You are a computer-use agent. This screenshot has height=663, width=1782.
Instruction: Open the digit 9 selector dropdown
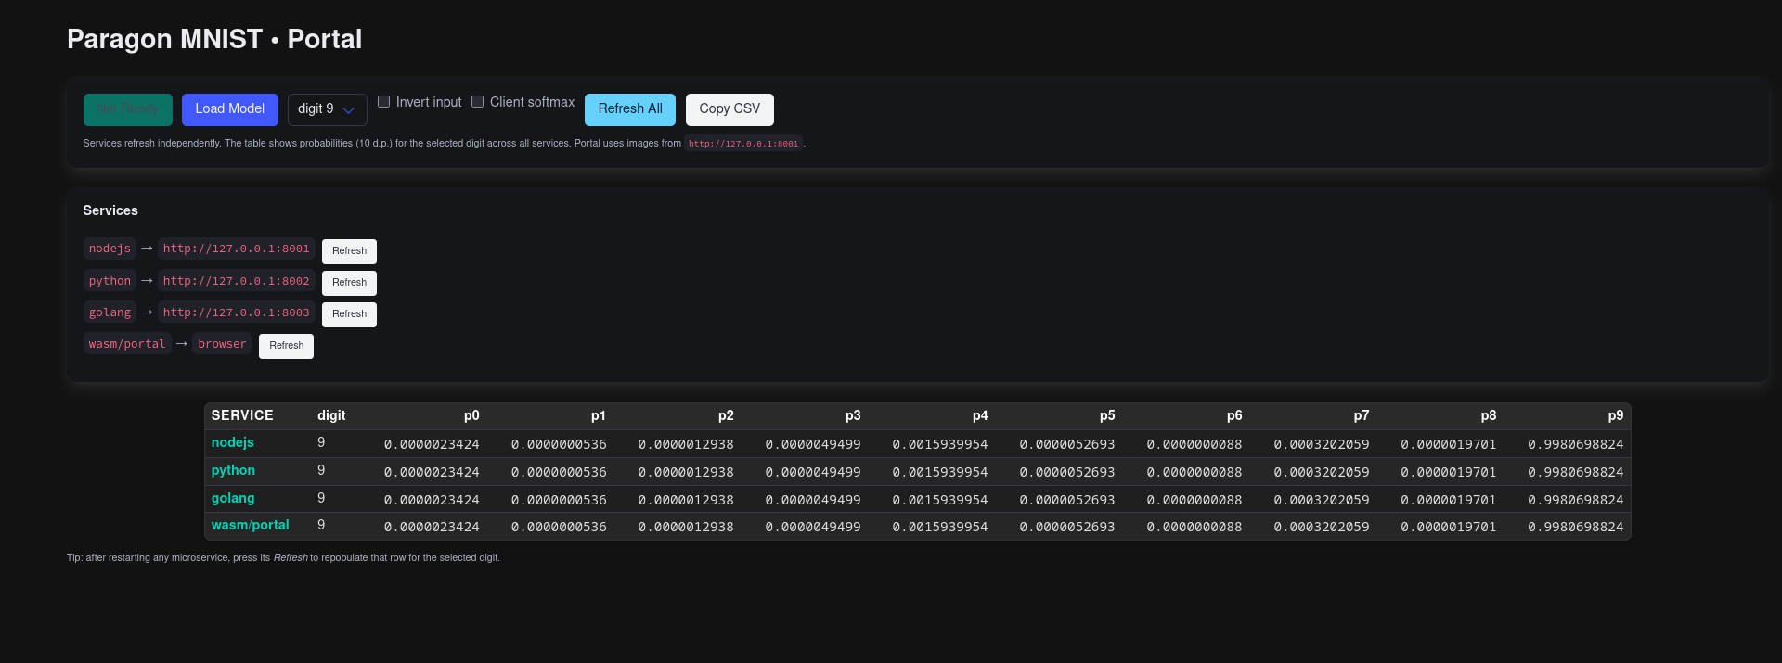(x=327, y=109)
